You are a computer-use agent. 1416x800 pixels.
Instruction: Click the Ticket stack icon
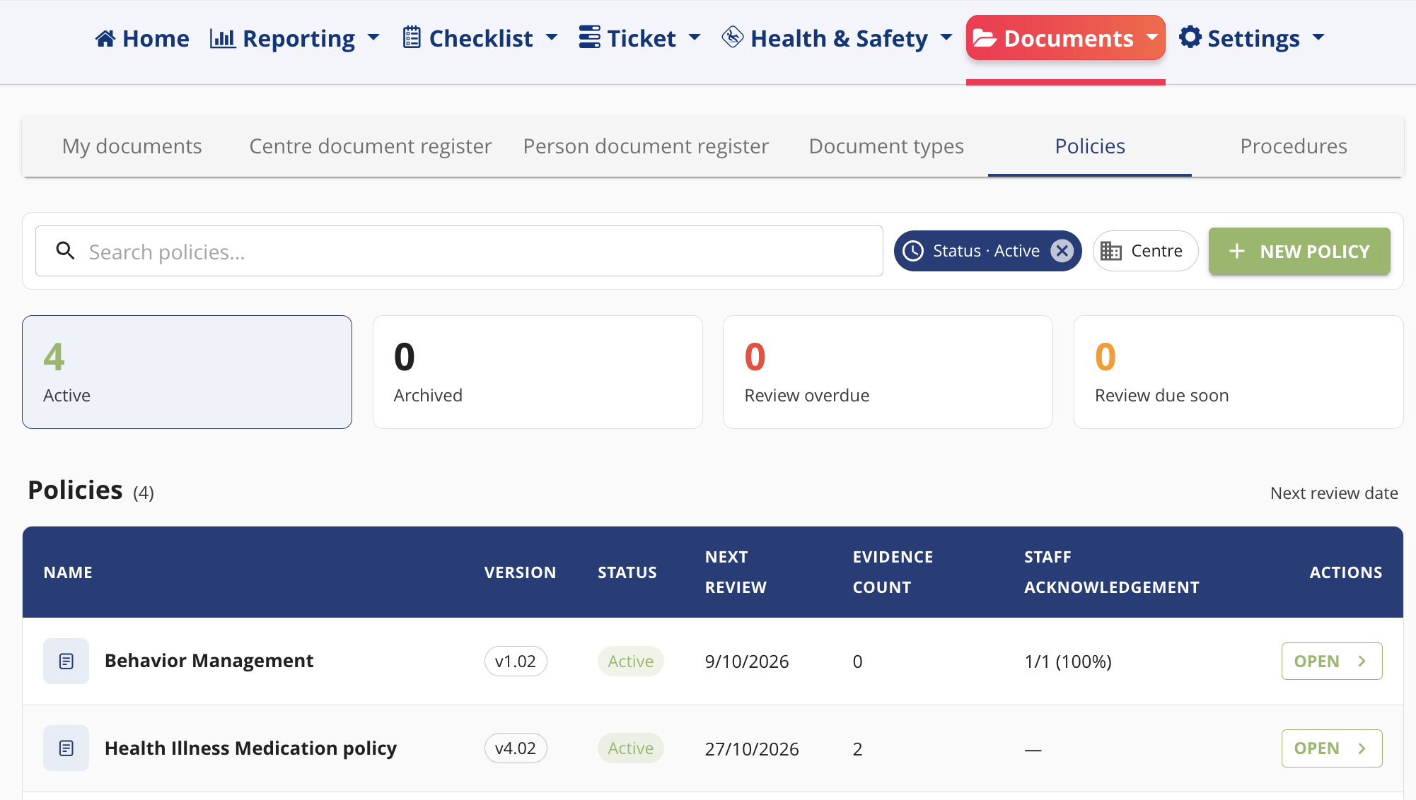[x=589, y=37]
